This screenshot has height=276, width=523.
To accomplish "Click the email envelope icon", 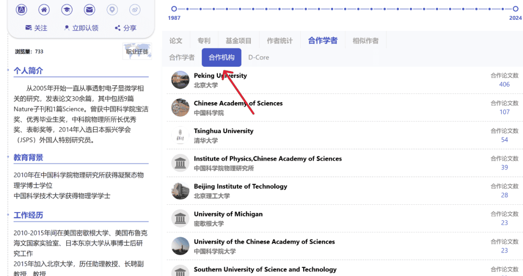I will pyautogui.click(x=89, y=10).
